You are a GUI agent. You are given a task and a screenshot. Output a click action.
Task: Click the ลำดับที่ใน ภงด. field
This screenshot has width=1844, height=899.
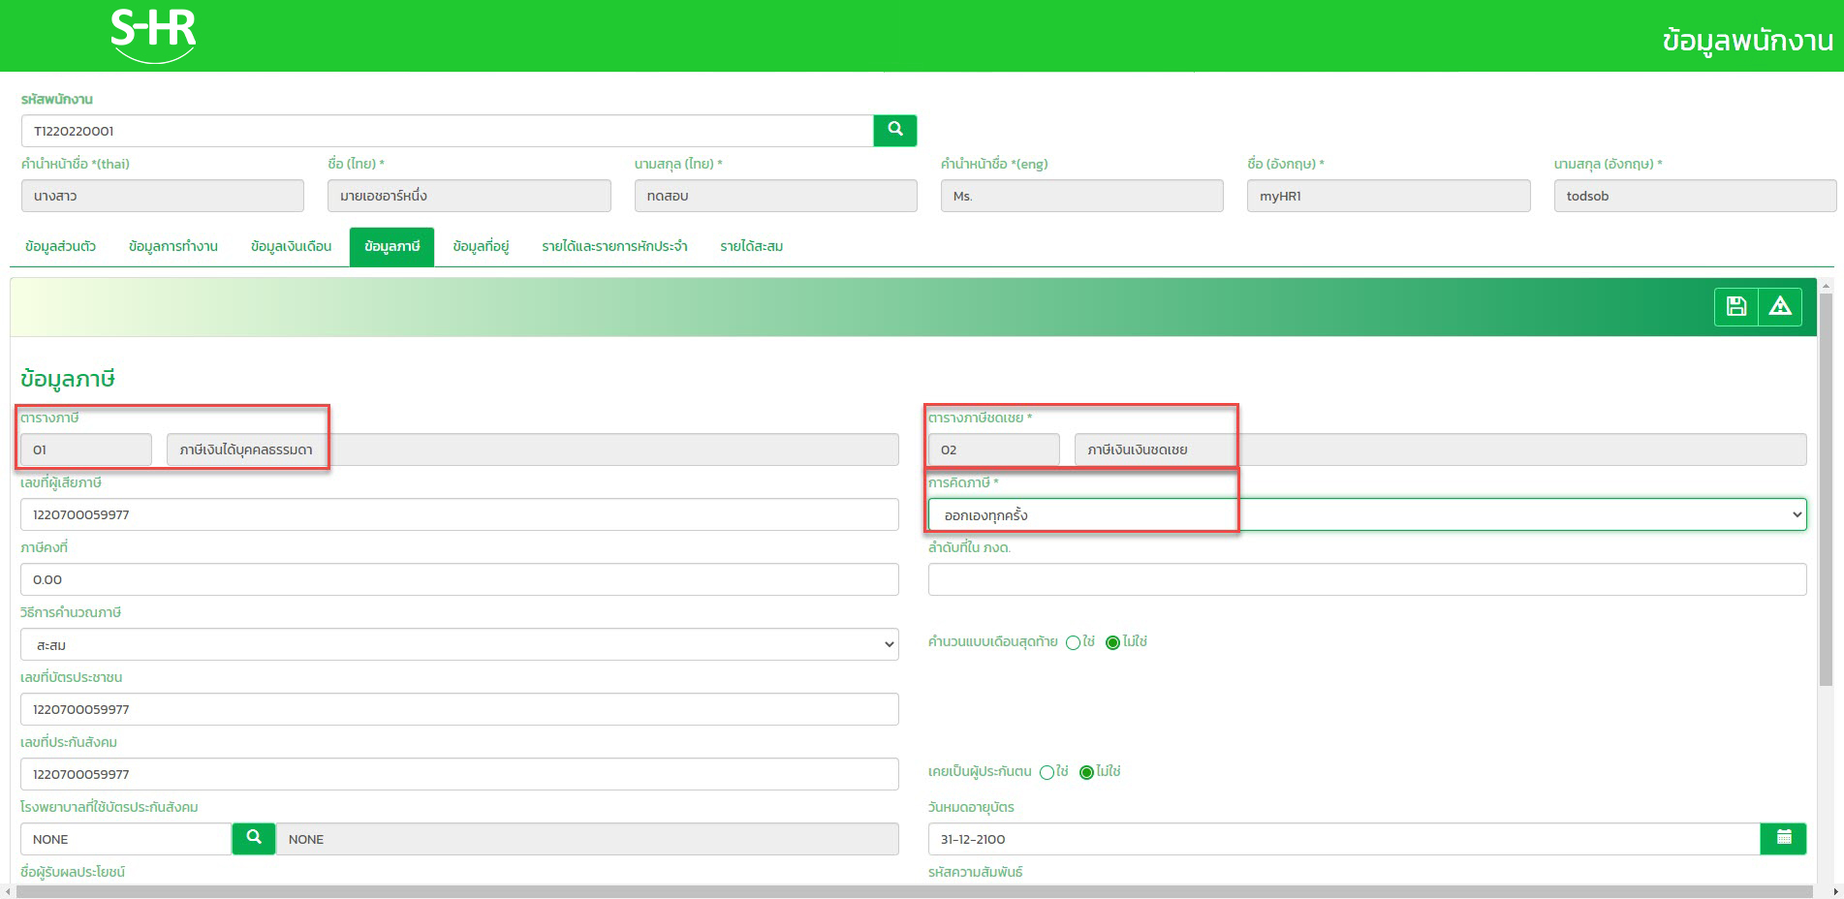click(x=1366, y=579)
